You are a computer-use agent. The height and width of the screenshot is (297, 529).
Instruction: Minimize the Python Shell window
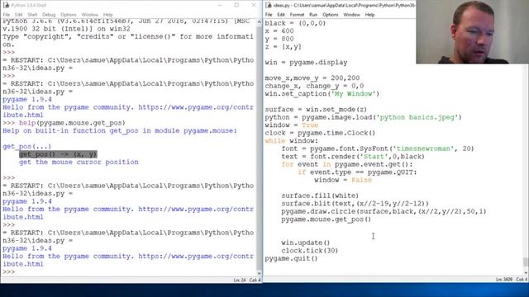pos(220,6)
